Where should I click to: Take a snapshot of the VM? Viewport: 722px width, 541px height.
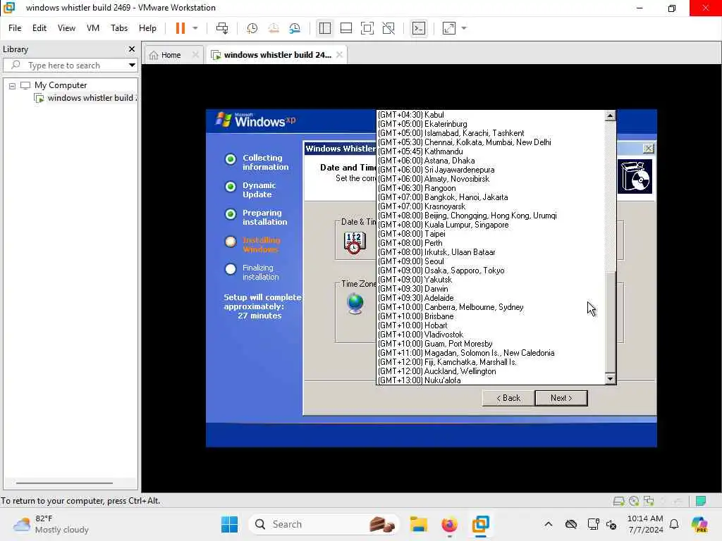point(252,28)
